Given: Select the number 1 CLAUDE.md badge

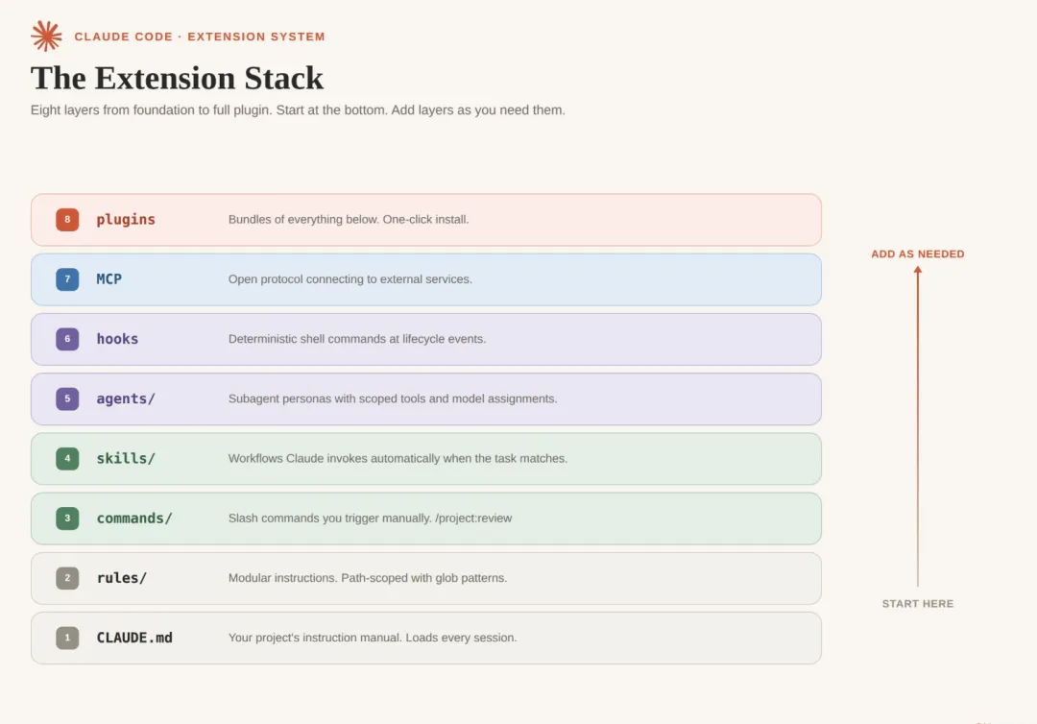Looking at the screenshot, I should tap(67, 638).
